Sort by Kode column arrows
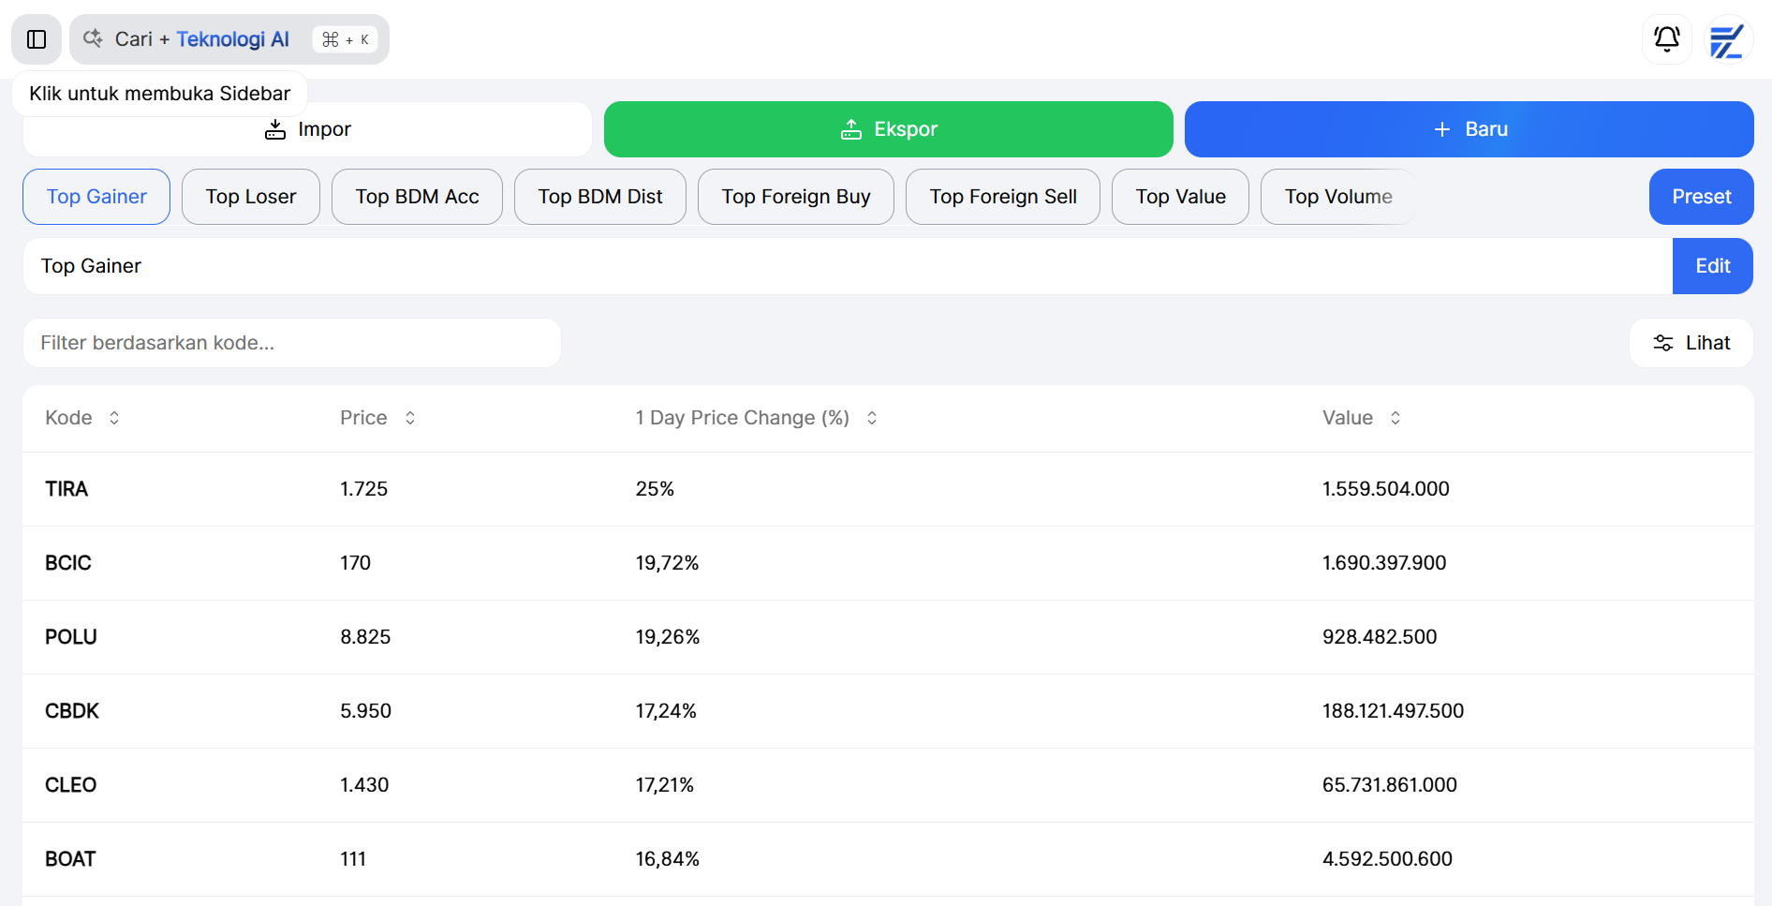The width and height of the screenshot is (1772, 906). pyautogui.click(x=114, y=418)
